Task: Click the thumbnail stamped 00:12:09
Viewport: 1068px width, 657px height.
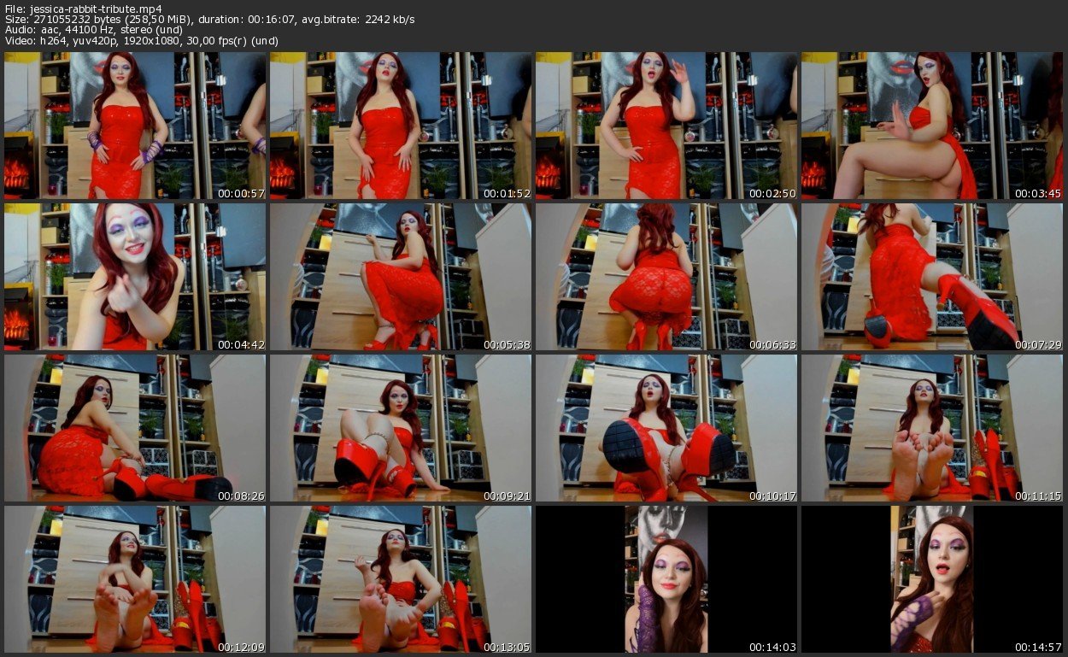Action: [135, 579]
